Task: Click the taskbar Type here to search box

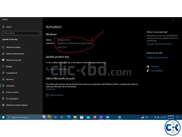Action: 29,117
